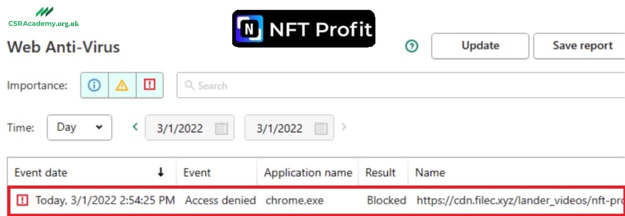The image size is (625, 216).
Task: Open the Day time period dropdown
Action: (79, 127)
